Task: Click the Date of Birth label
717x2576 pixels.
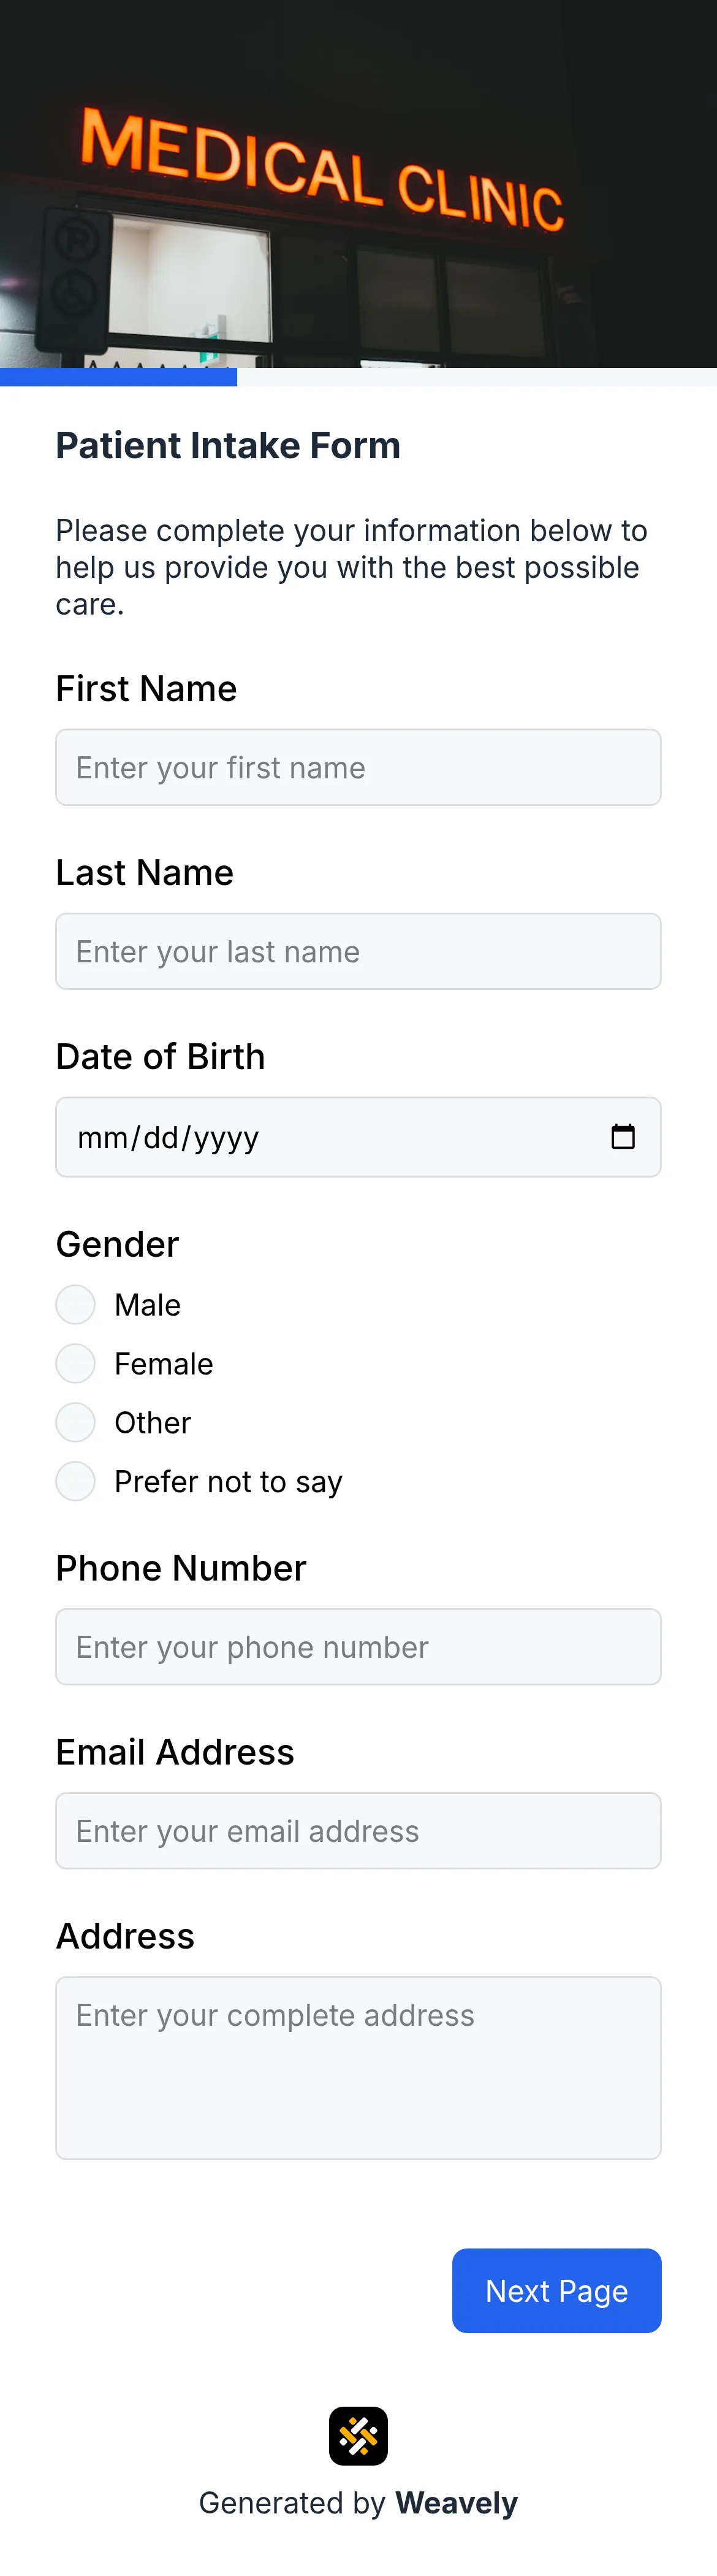Action: tap(160, 1056)
